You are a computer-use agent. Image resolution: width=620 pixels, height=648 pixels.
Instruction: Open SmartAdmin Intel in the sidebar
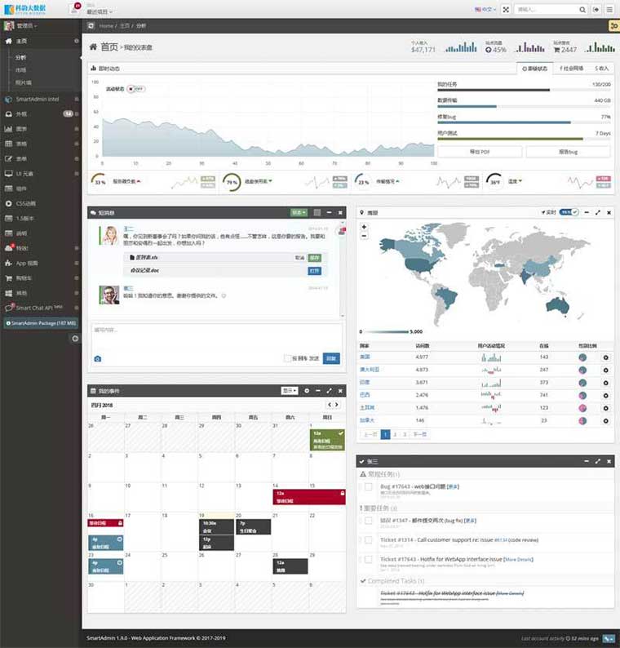click(x=38, y=100)
